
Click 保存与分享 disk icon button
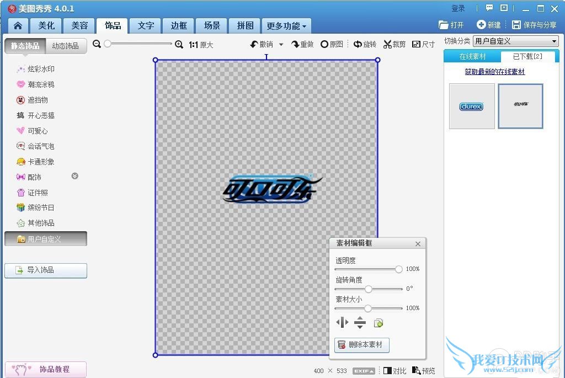[x=534, y=25]
